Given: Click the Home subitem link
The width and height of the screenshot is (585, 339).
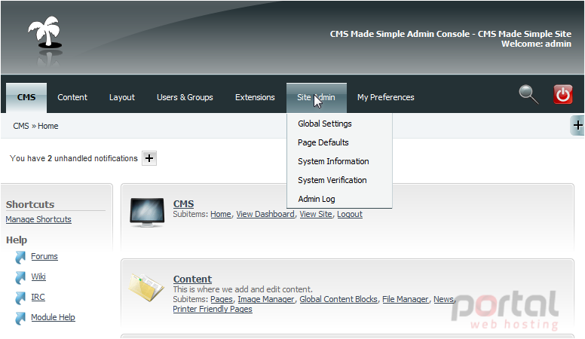Looking at the screenshot, I should [x=221, y=214].
